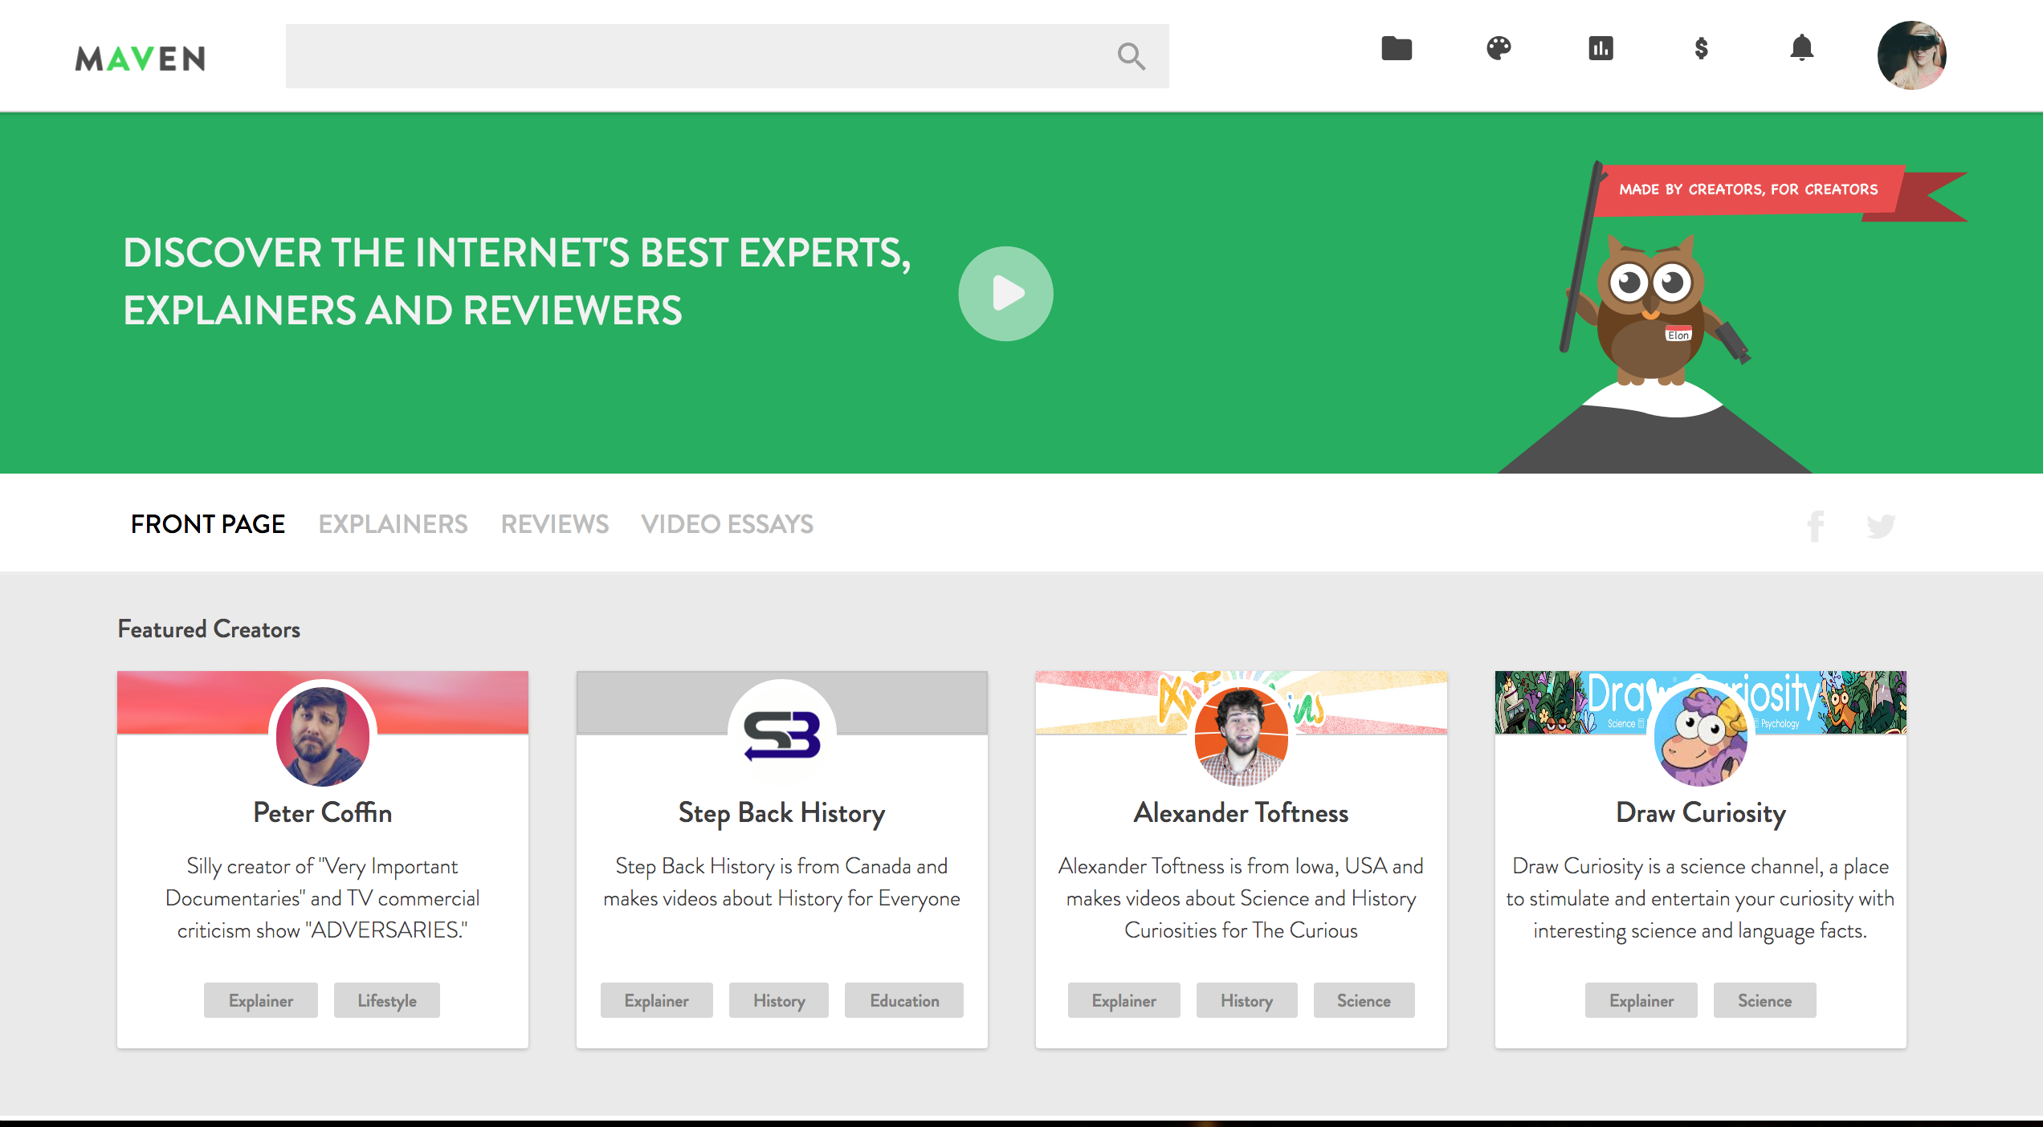Image resolution: width=2043 pixels, height=1127 pixels.
Task: Open Peter Coffin's avatar
Action: 323,734
